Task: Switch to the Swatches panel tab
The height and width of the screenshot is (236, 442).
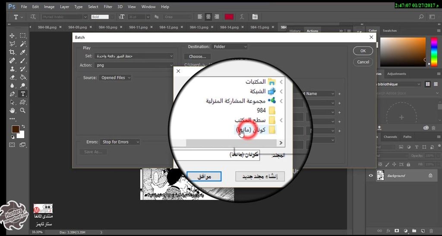Action: tap(390, 30)
